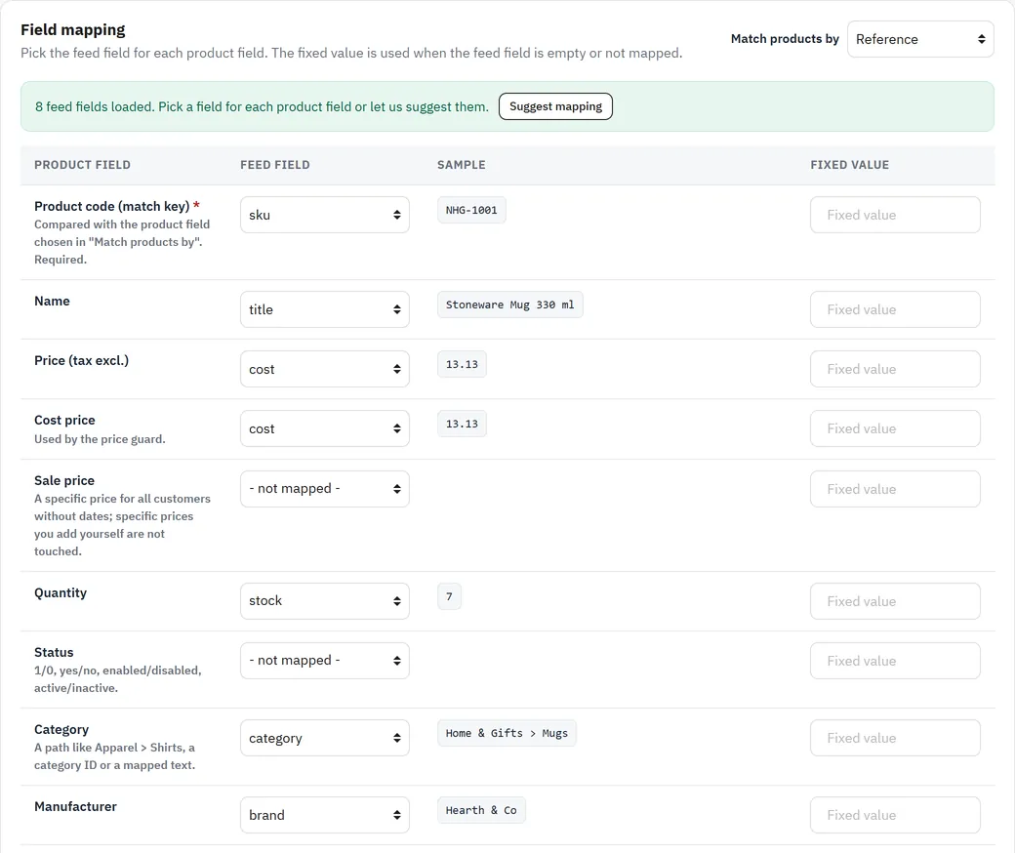
Task: Focus the Quantity fixed value input
Action: 895,600
